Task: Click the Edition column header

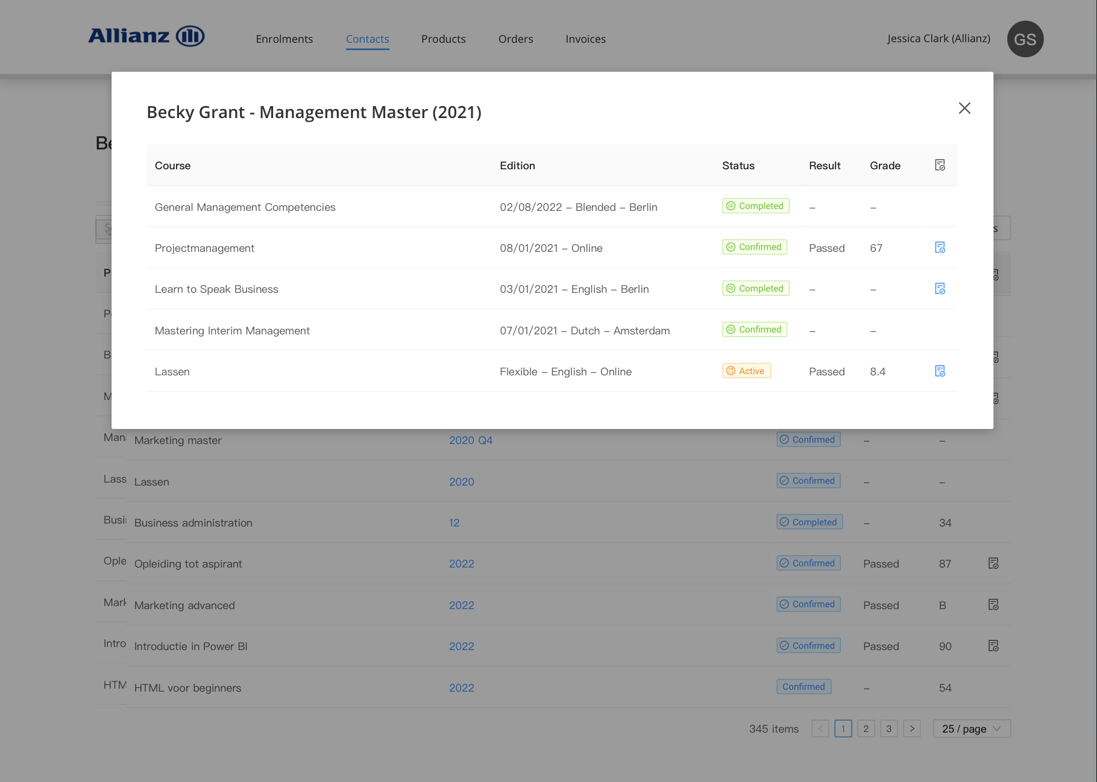Action: coord(517,166)
